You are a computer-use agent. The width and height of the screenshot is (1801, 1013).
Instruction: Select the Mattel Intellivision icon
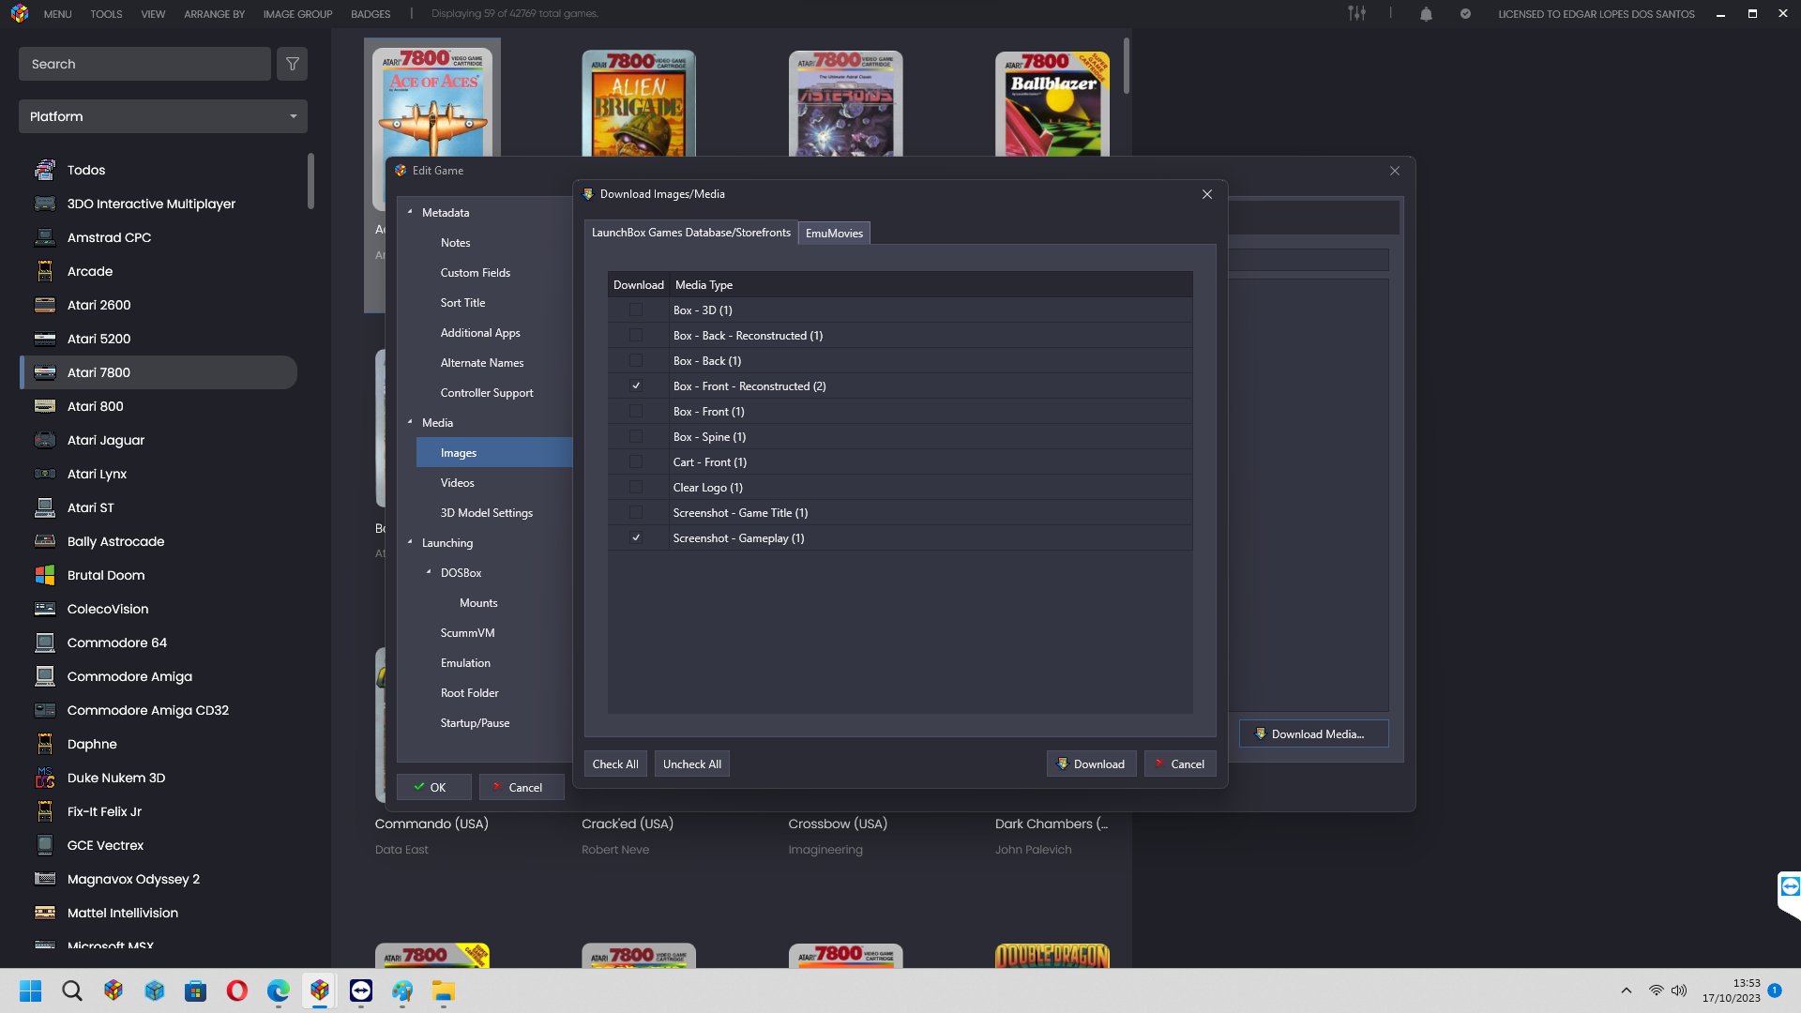click(x=45, y=913)
